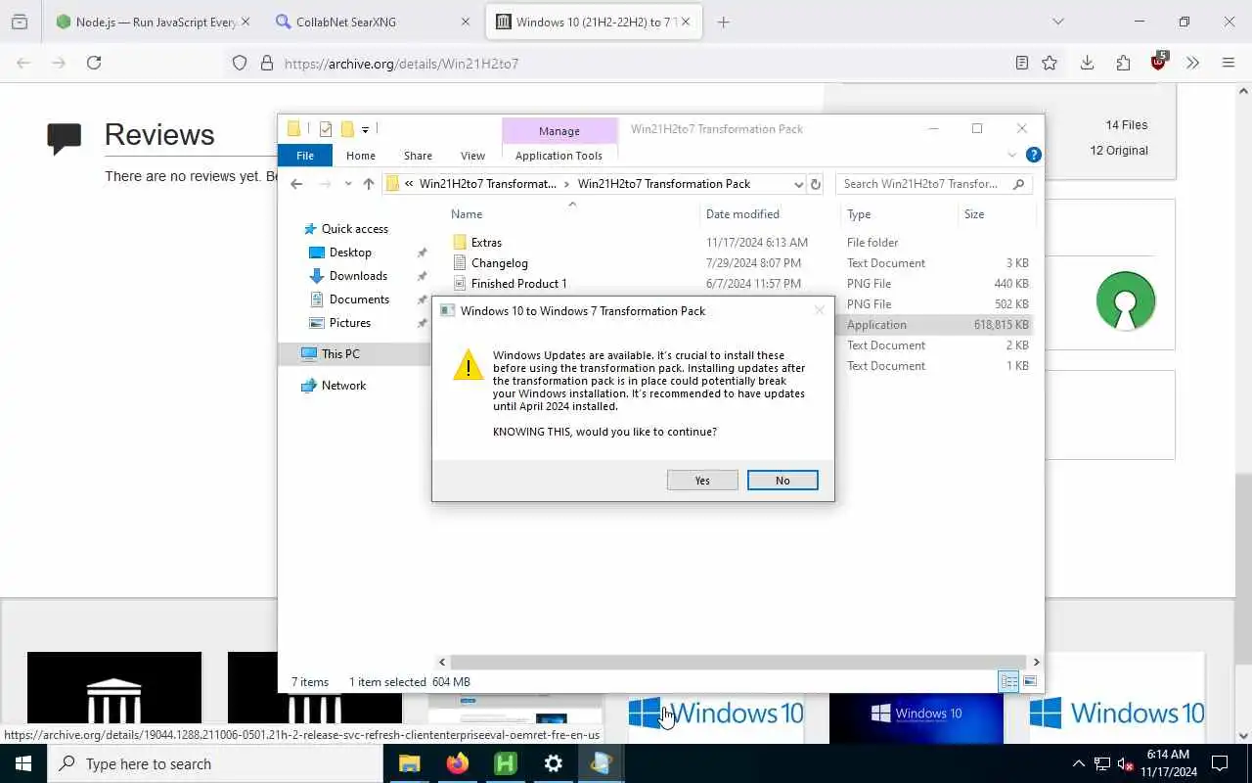Screen dimensions: 1252x783
Task: Switch to Details view icon in status bar
Action: tap(1008, 682)
